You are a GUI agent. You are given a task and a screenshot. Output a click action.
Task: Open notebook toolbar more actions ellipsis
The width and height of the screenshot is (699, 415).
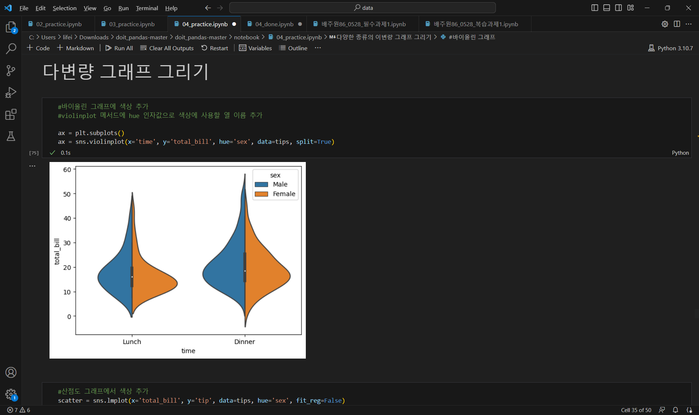[x=318, y=48]
